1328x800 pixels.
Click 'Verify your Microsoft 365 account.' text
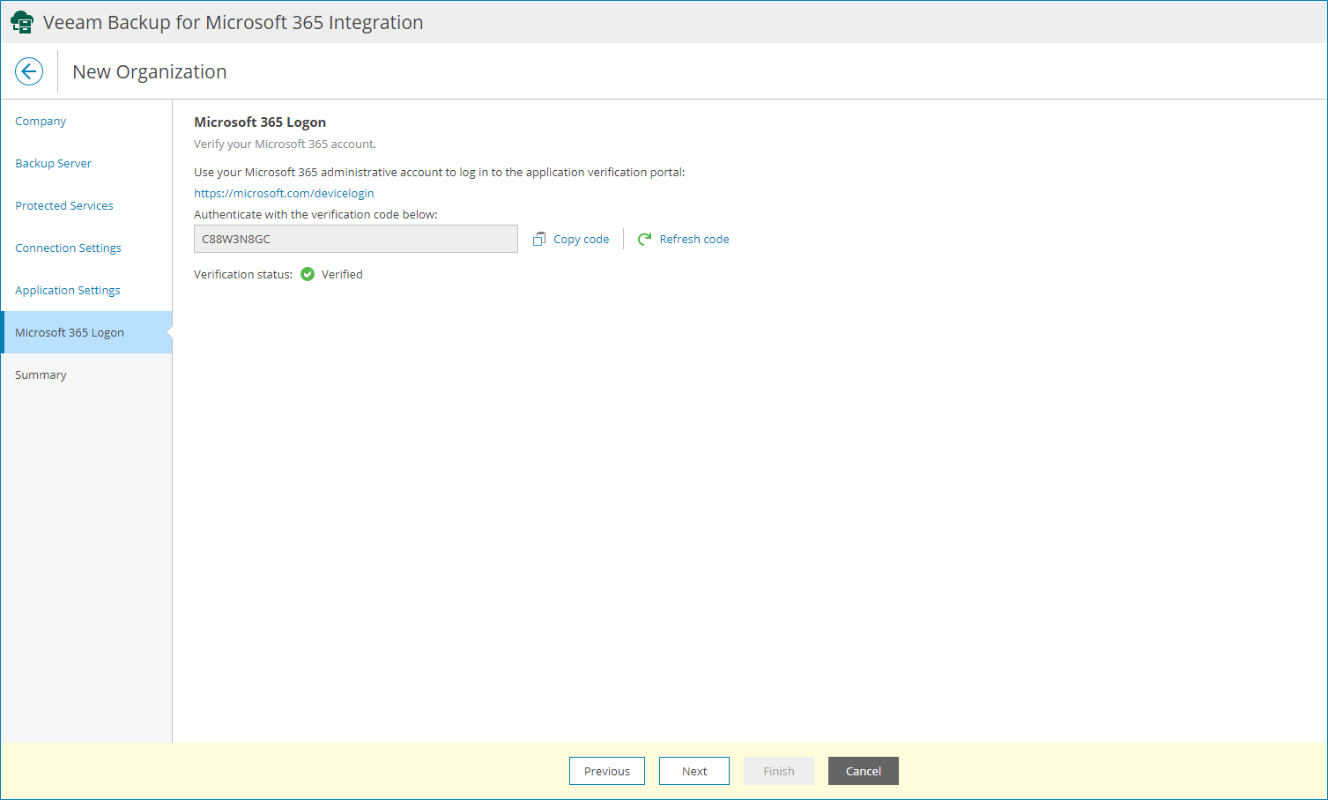click(285, 144)
